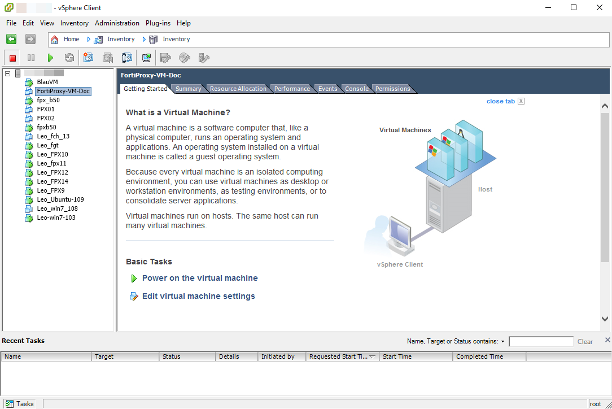
Task: Click the Reset virtual machine toolbar icon
Action: [69, 57]
